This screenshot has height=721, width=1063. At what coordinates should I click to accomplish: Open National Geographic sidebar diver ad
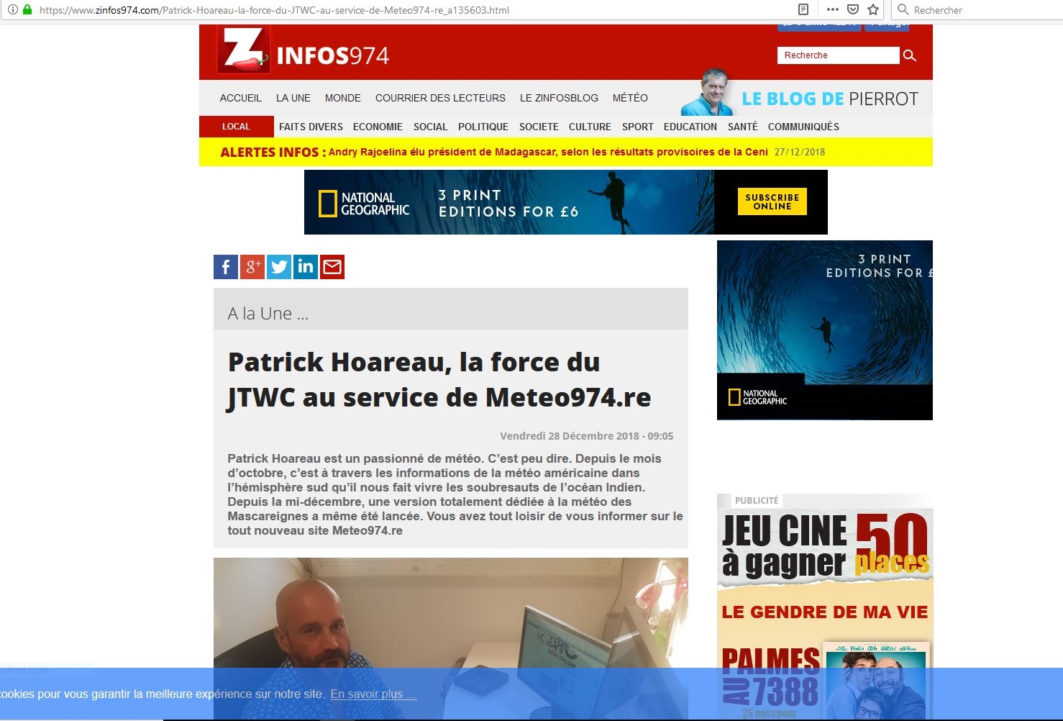825,330
